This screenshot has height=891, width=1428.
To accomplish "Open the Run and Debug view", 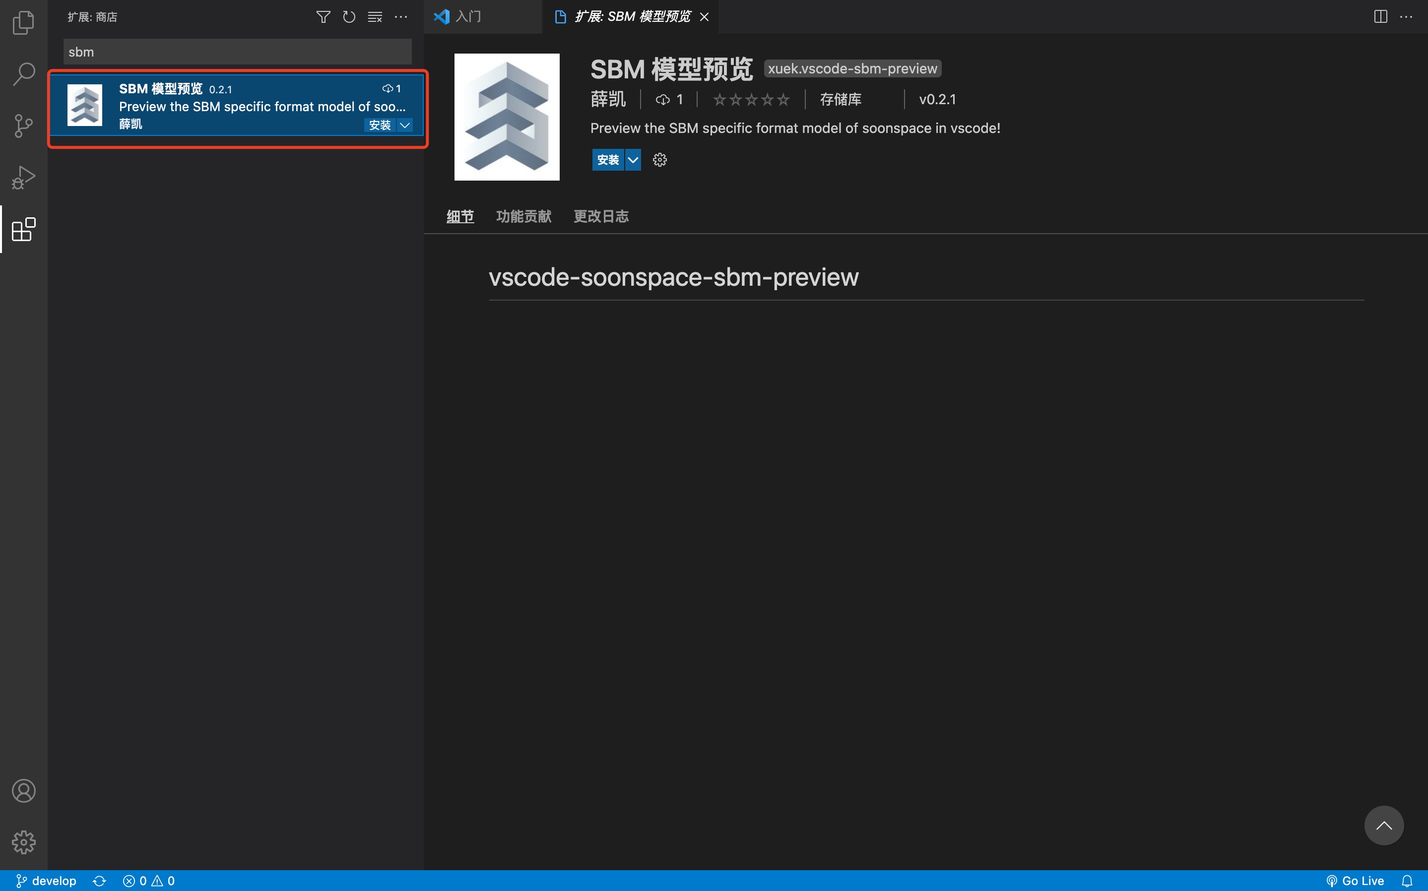I will point(24,177).
